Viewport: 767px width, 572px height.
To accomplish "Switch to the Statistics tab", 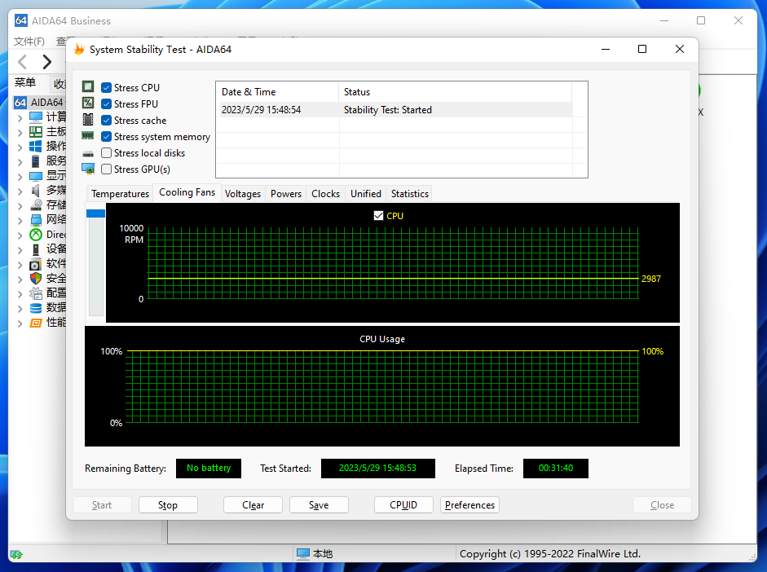I will (409, 194).
